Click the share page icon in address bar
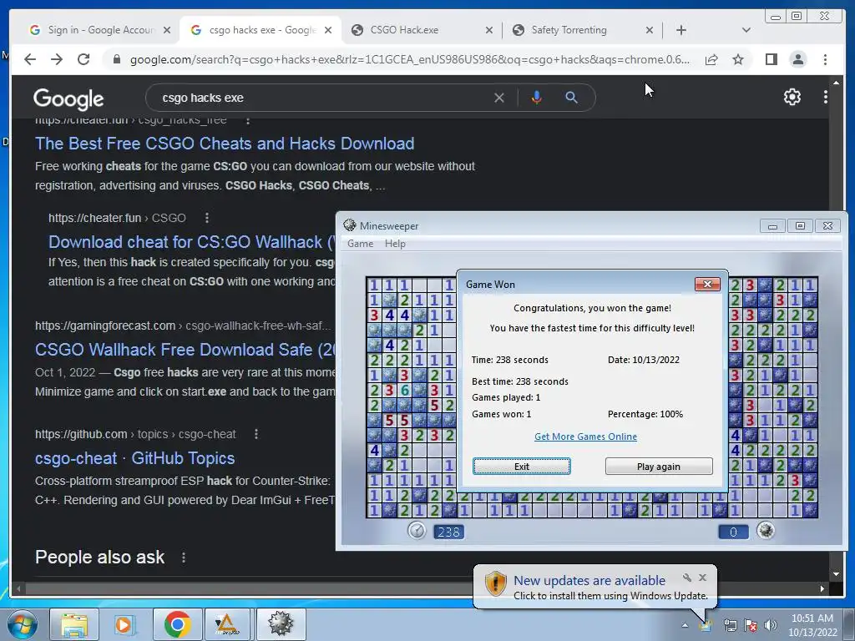The image size is (855, 641). pos(711,59)
